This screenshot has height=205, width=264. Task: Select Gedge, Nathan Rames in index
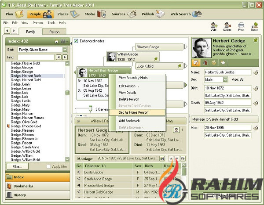coord(27,118)
